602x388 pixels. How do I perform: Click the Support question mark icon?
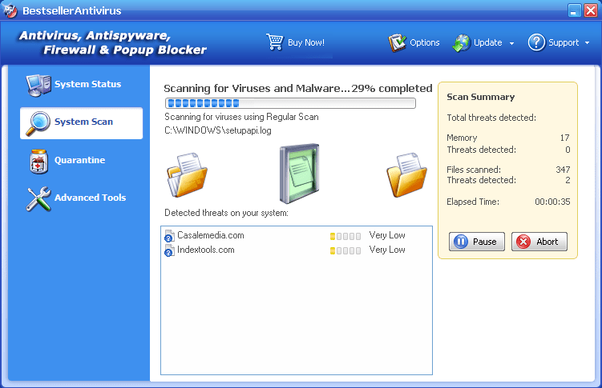coord(536,42)
